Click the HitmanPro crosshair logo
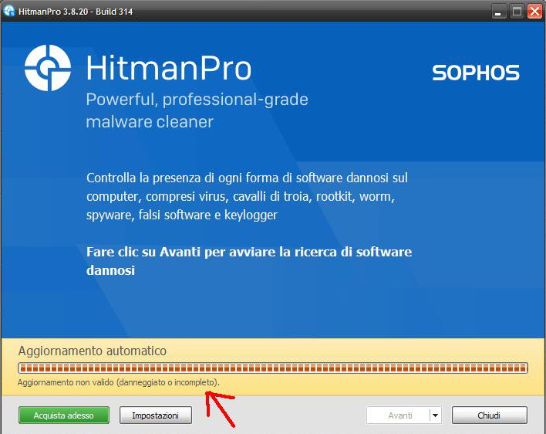This screenshot has height=434, width=546. coord(48,68)
